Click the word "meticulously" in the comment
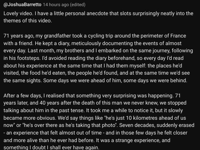The image size is (200, 150). pos(86,43)
